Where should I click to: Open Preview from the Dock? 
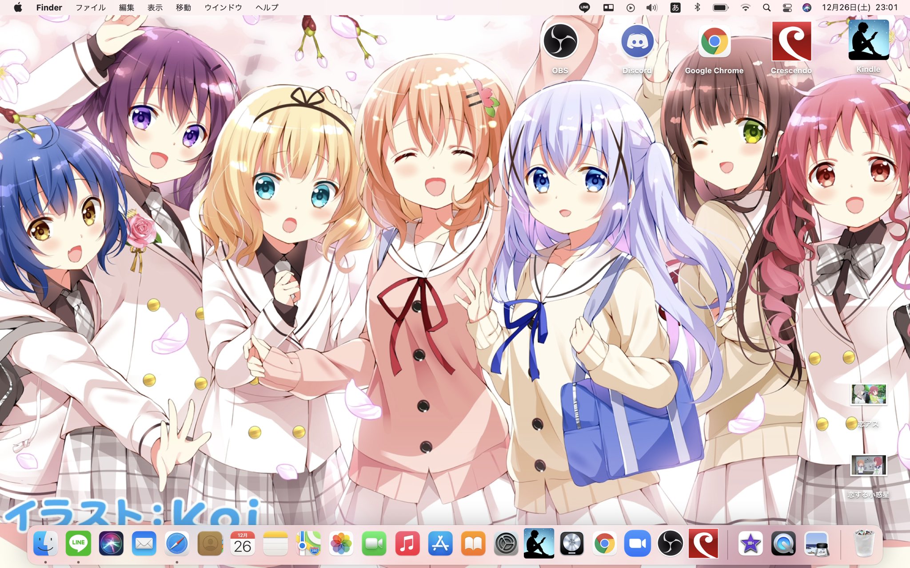coord(816,543)
